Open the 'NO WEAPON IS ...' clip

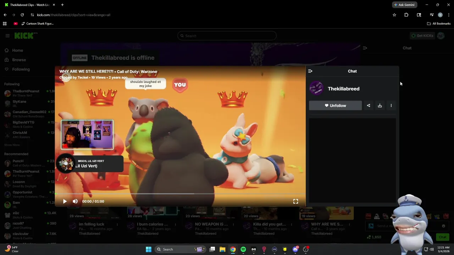coord(211,224)
